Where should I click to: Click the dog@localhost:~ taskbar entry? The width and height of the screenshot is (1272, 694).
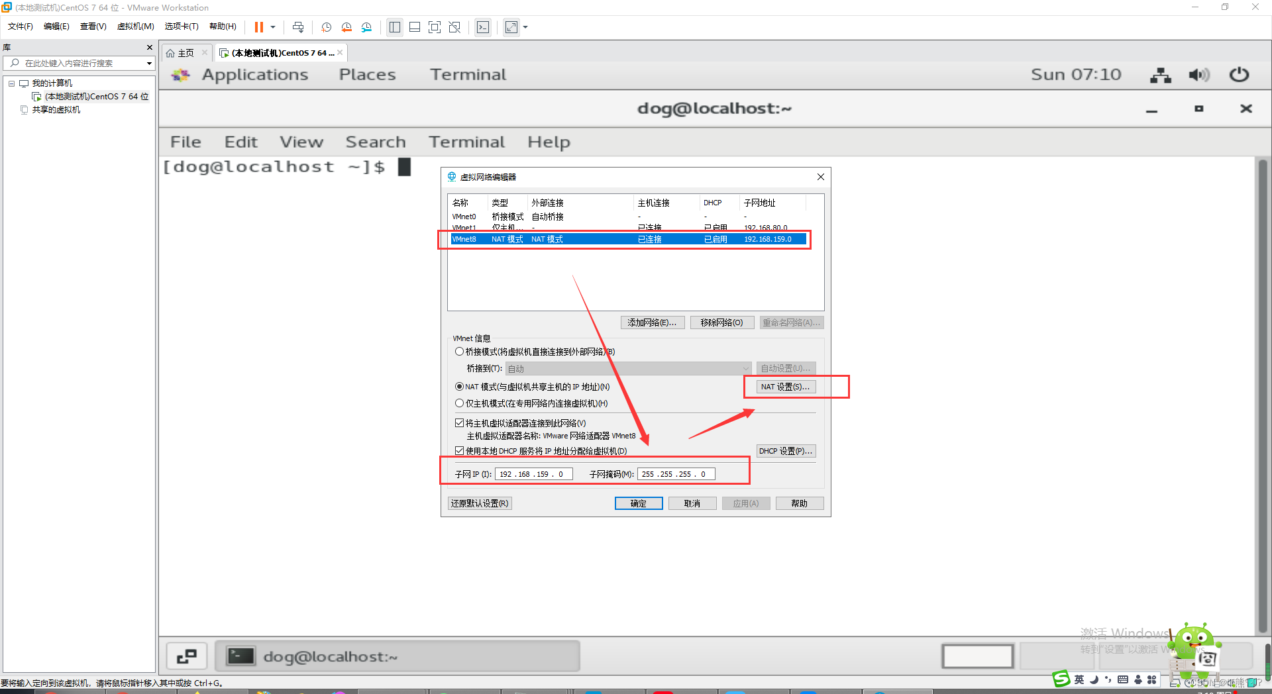click(399, 656)
